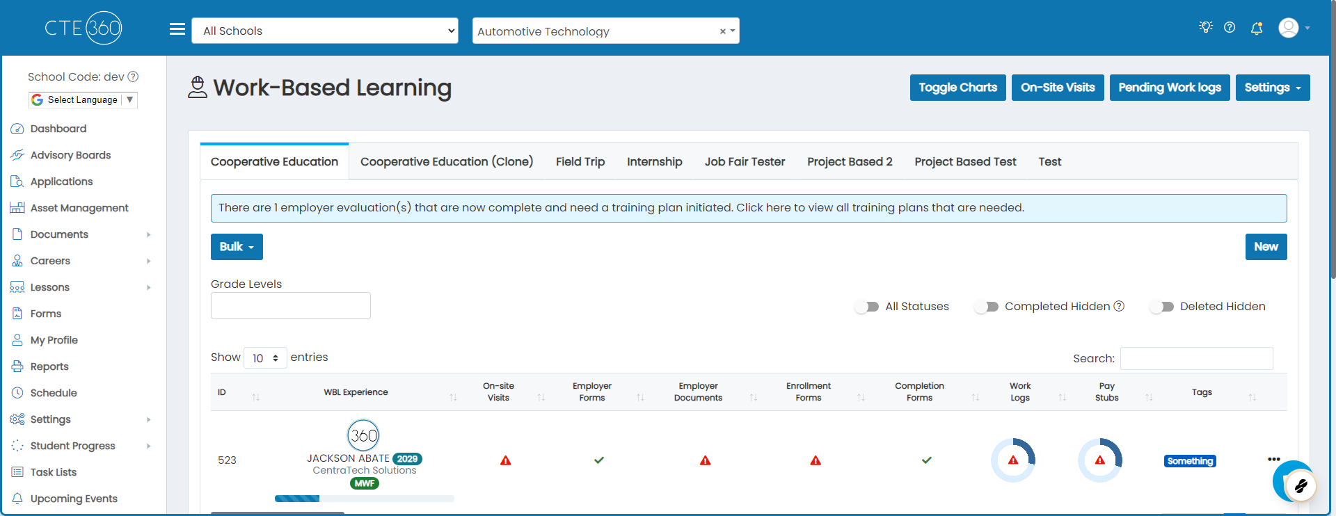
Task: Click the Completed Hidden help icon
Action: (x=1119, y=306)
